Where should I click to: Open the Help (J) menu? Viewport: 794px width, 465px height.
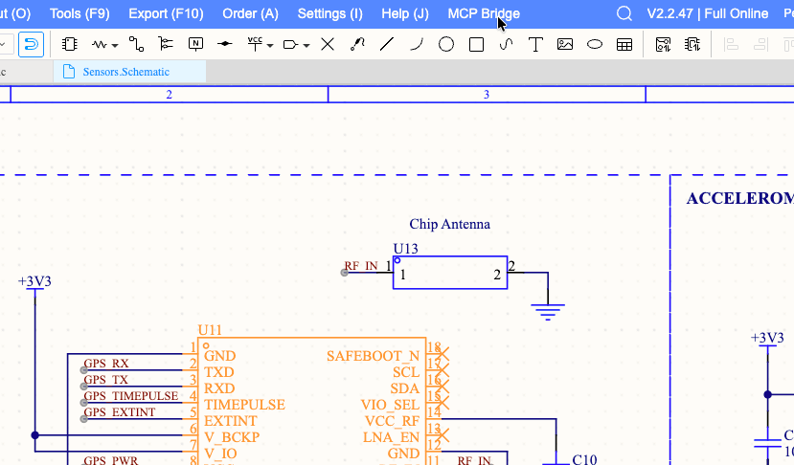(x=405, y=13)
